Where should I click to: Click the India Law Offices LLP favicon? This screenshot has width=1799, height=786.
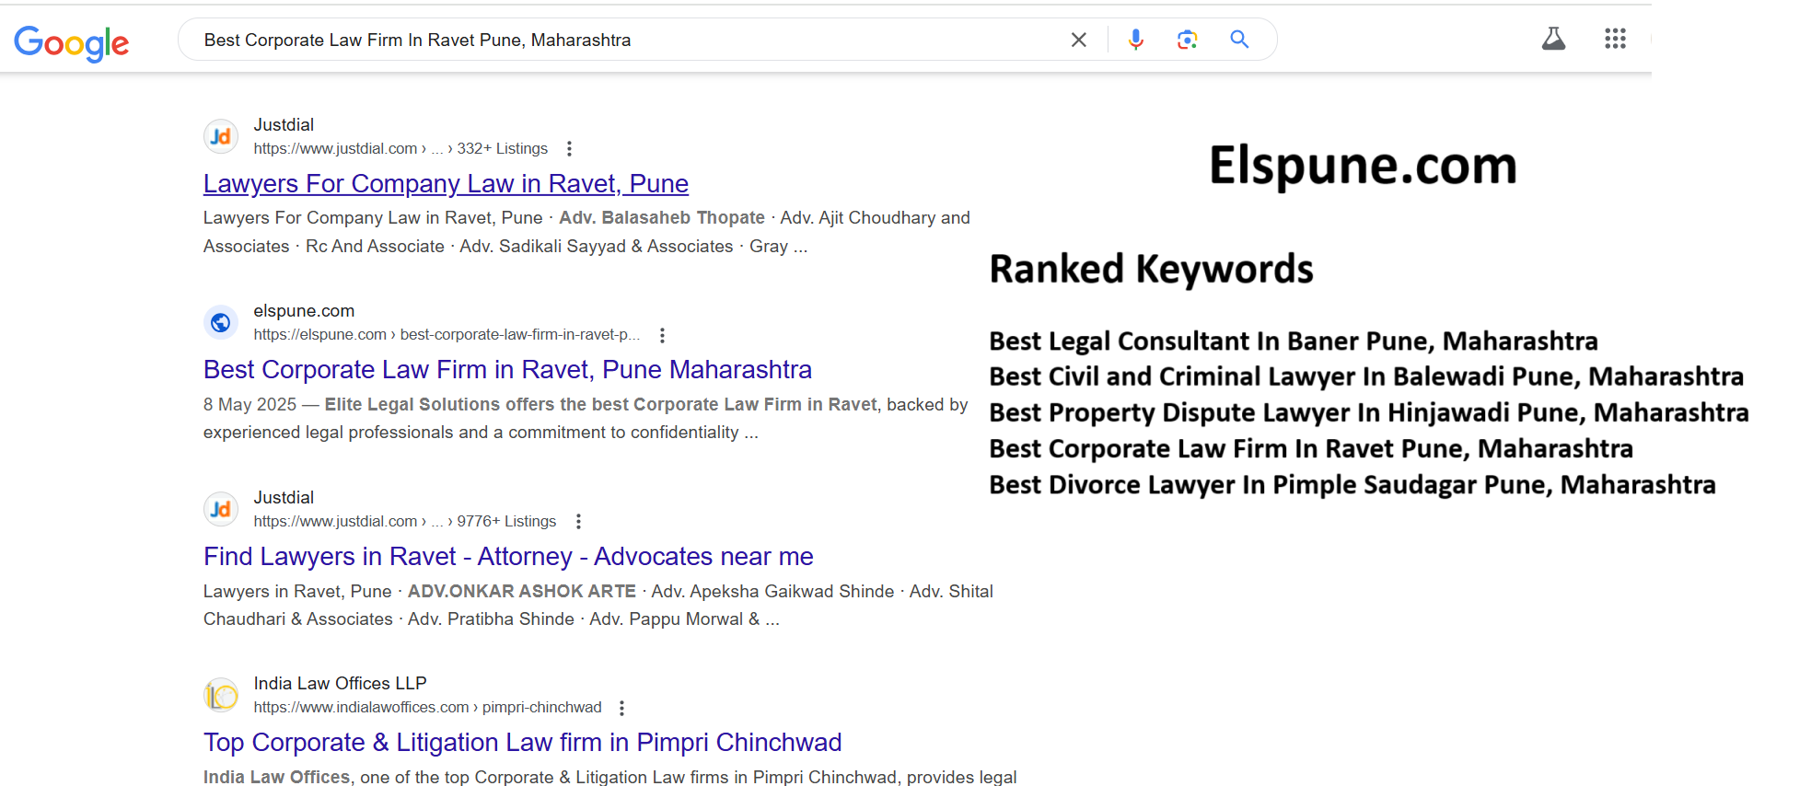(x=221, y=696)
